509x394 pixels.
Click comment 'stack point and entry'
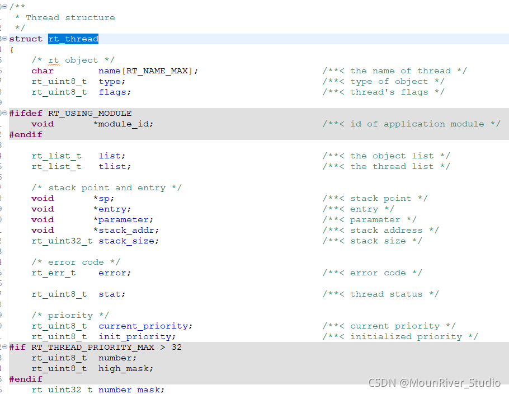(107, 187)
